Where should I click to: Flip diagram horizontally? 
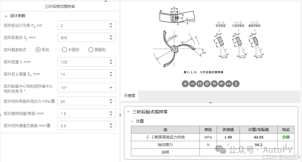(x=229, y=84)
